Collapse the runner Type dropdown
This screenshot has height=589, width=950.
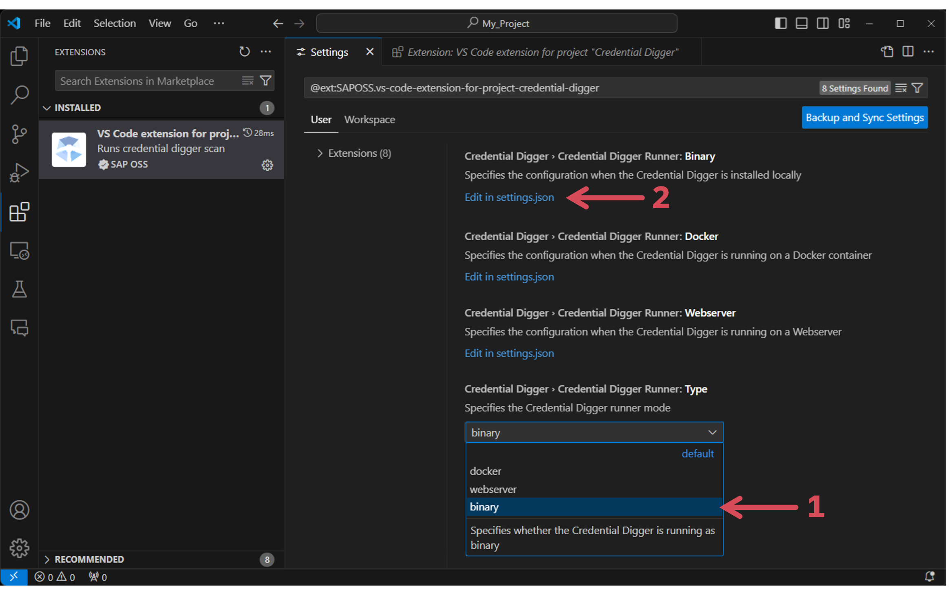pyautogui.click(x=594, y=432)
